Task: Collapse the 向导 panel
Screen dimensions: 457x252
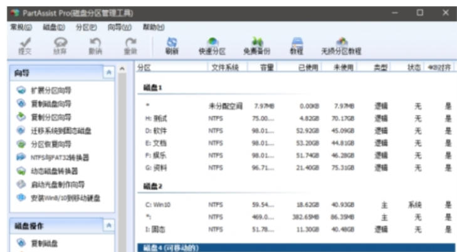Action: pyautogui.click(x=108, y=73)
